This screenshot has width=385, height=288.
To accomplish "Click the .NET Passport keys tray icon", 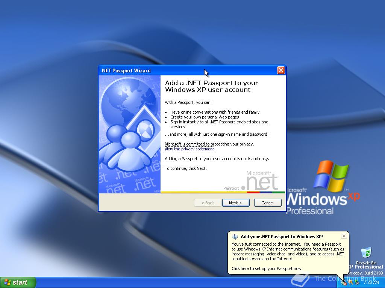I will (350, 283).
